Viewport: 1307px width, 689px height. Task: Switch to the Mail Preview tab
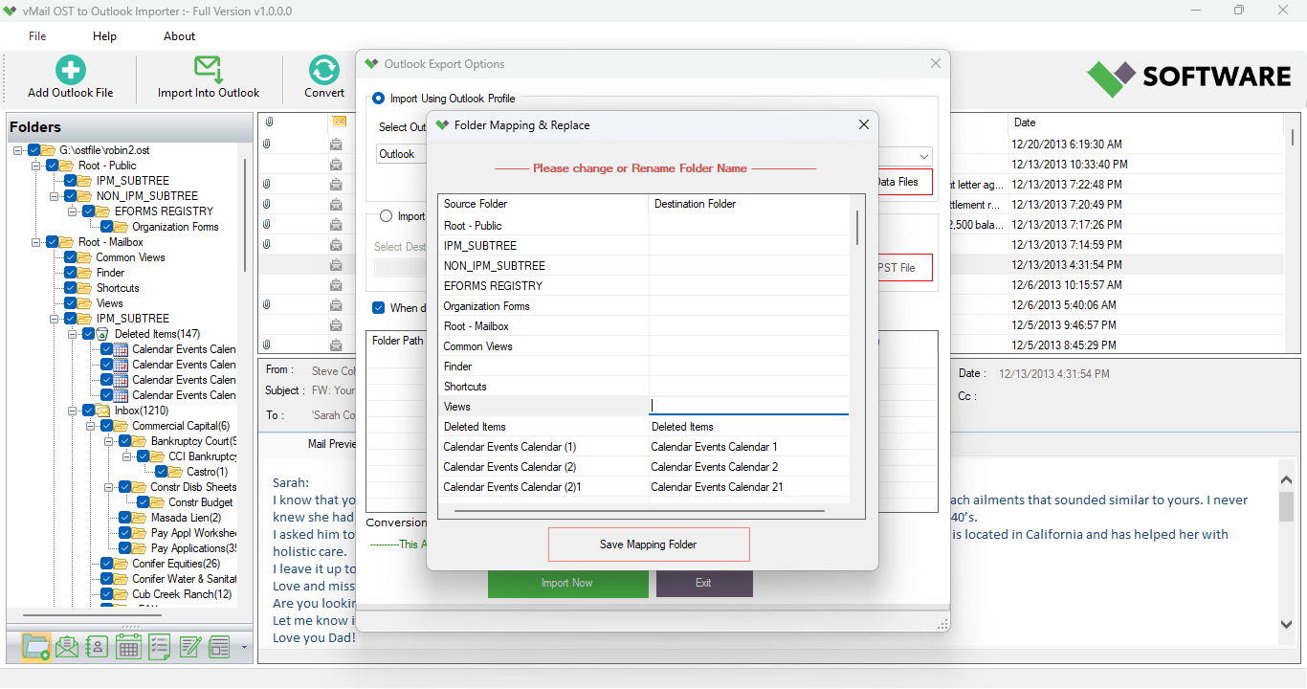330,444
